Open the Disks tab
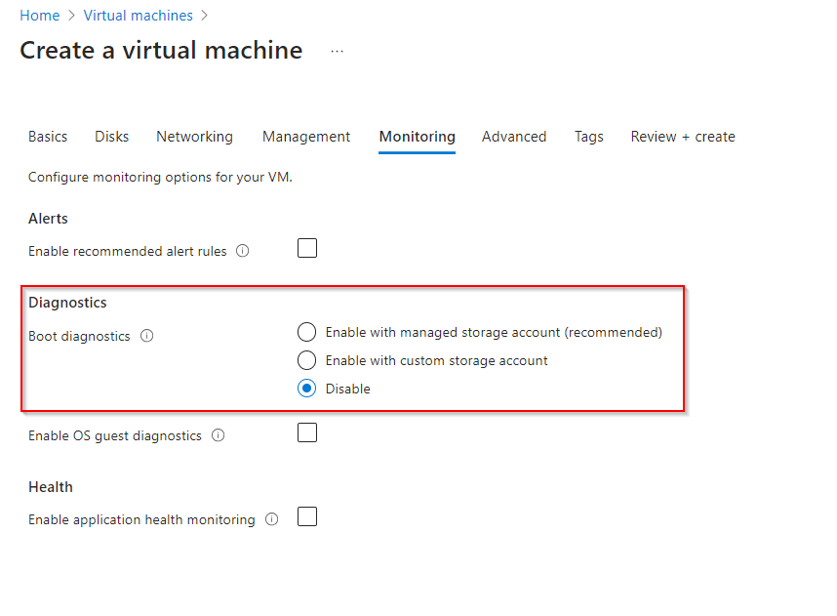837x616 pixels. click(x=111, y=137)
